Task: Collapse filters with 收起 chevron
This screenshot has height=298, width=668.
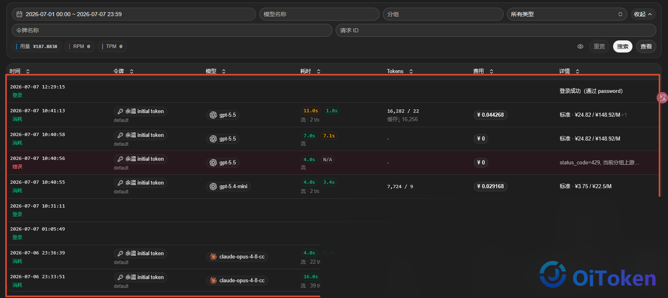Action: 643,14
